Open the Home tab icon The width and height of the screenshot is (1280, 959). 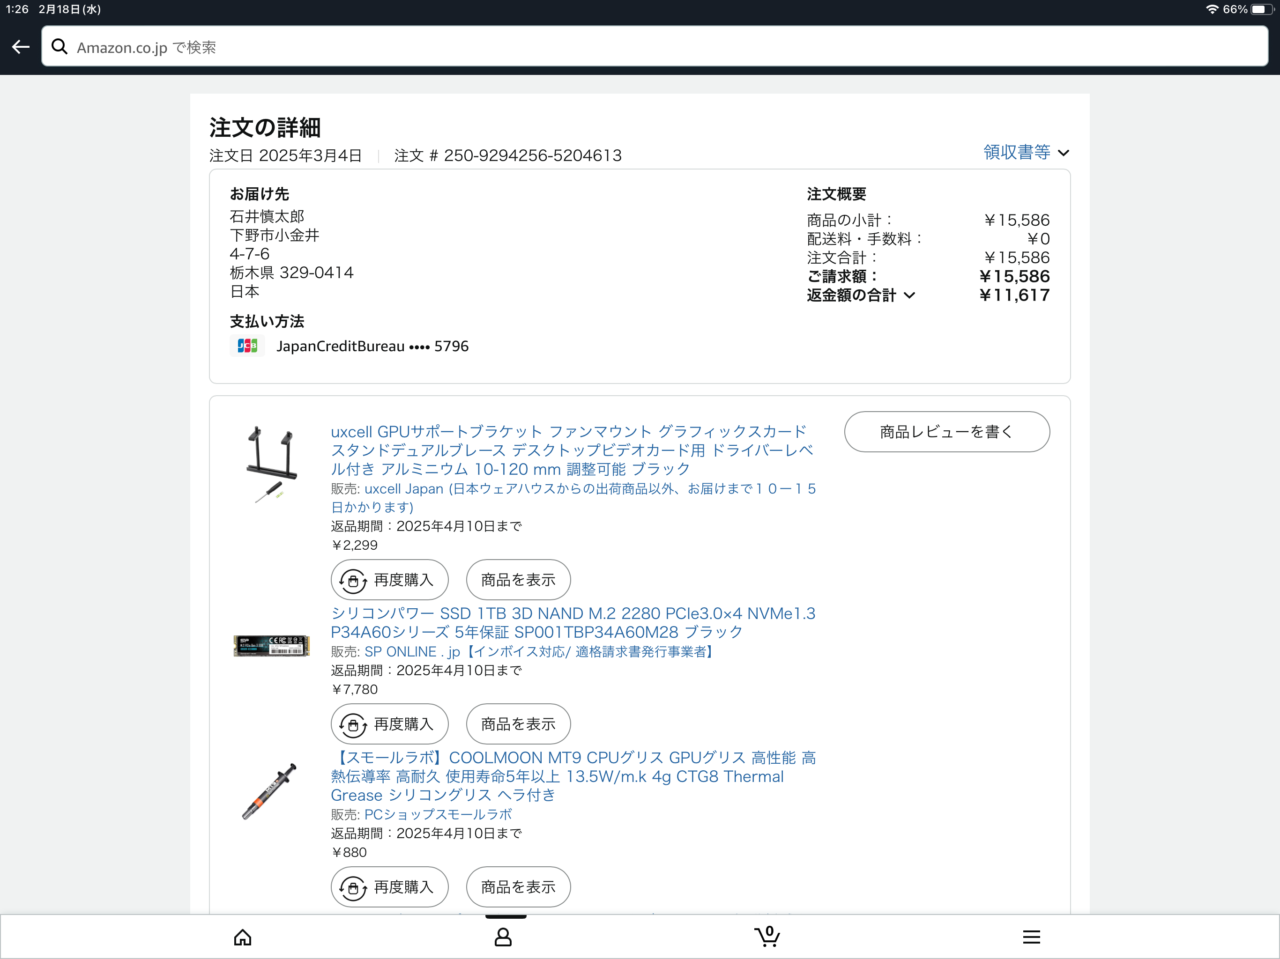pyautogui.click(x=242, y=937)
